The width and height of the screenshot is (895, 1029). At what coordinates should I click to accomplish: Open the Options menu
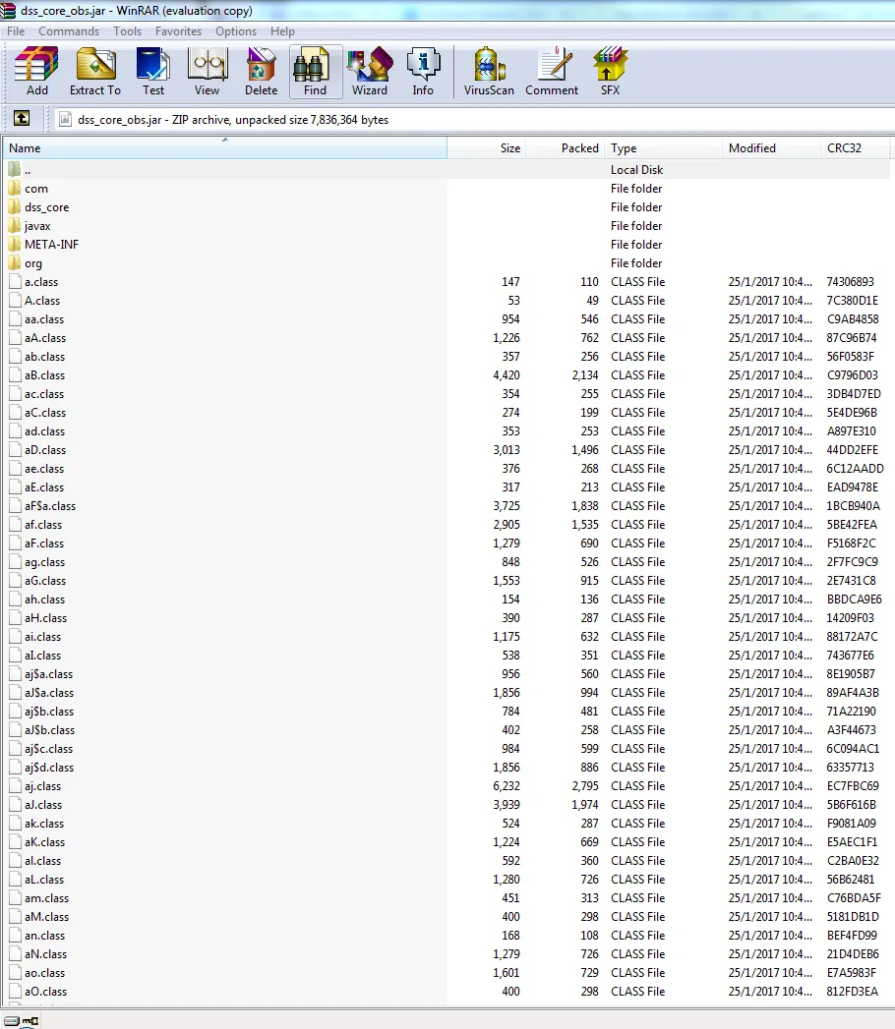236,30
